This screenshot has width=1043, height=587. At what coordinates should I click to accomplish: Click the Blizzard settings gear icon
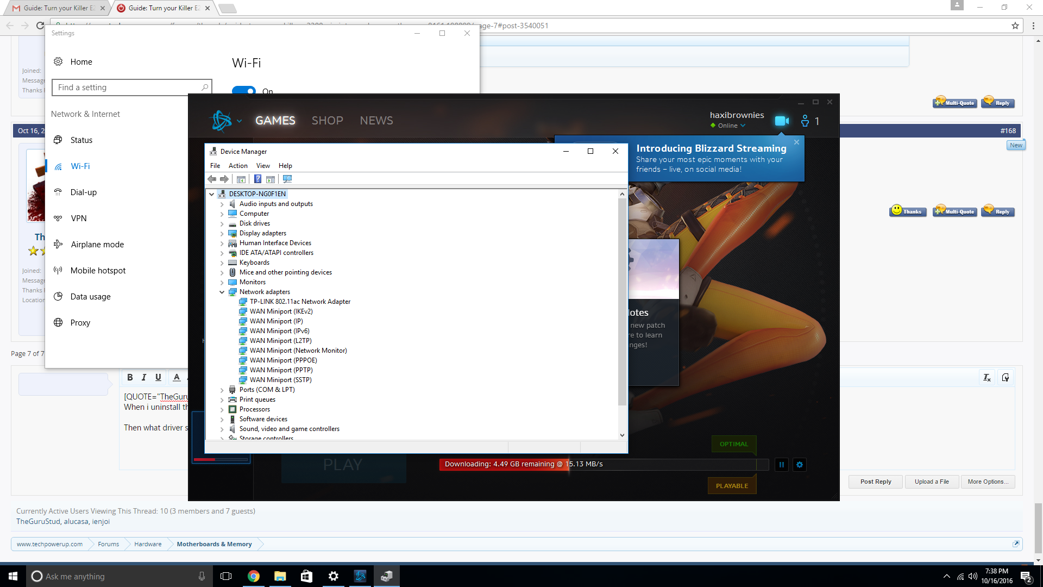pos(800,464)
